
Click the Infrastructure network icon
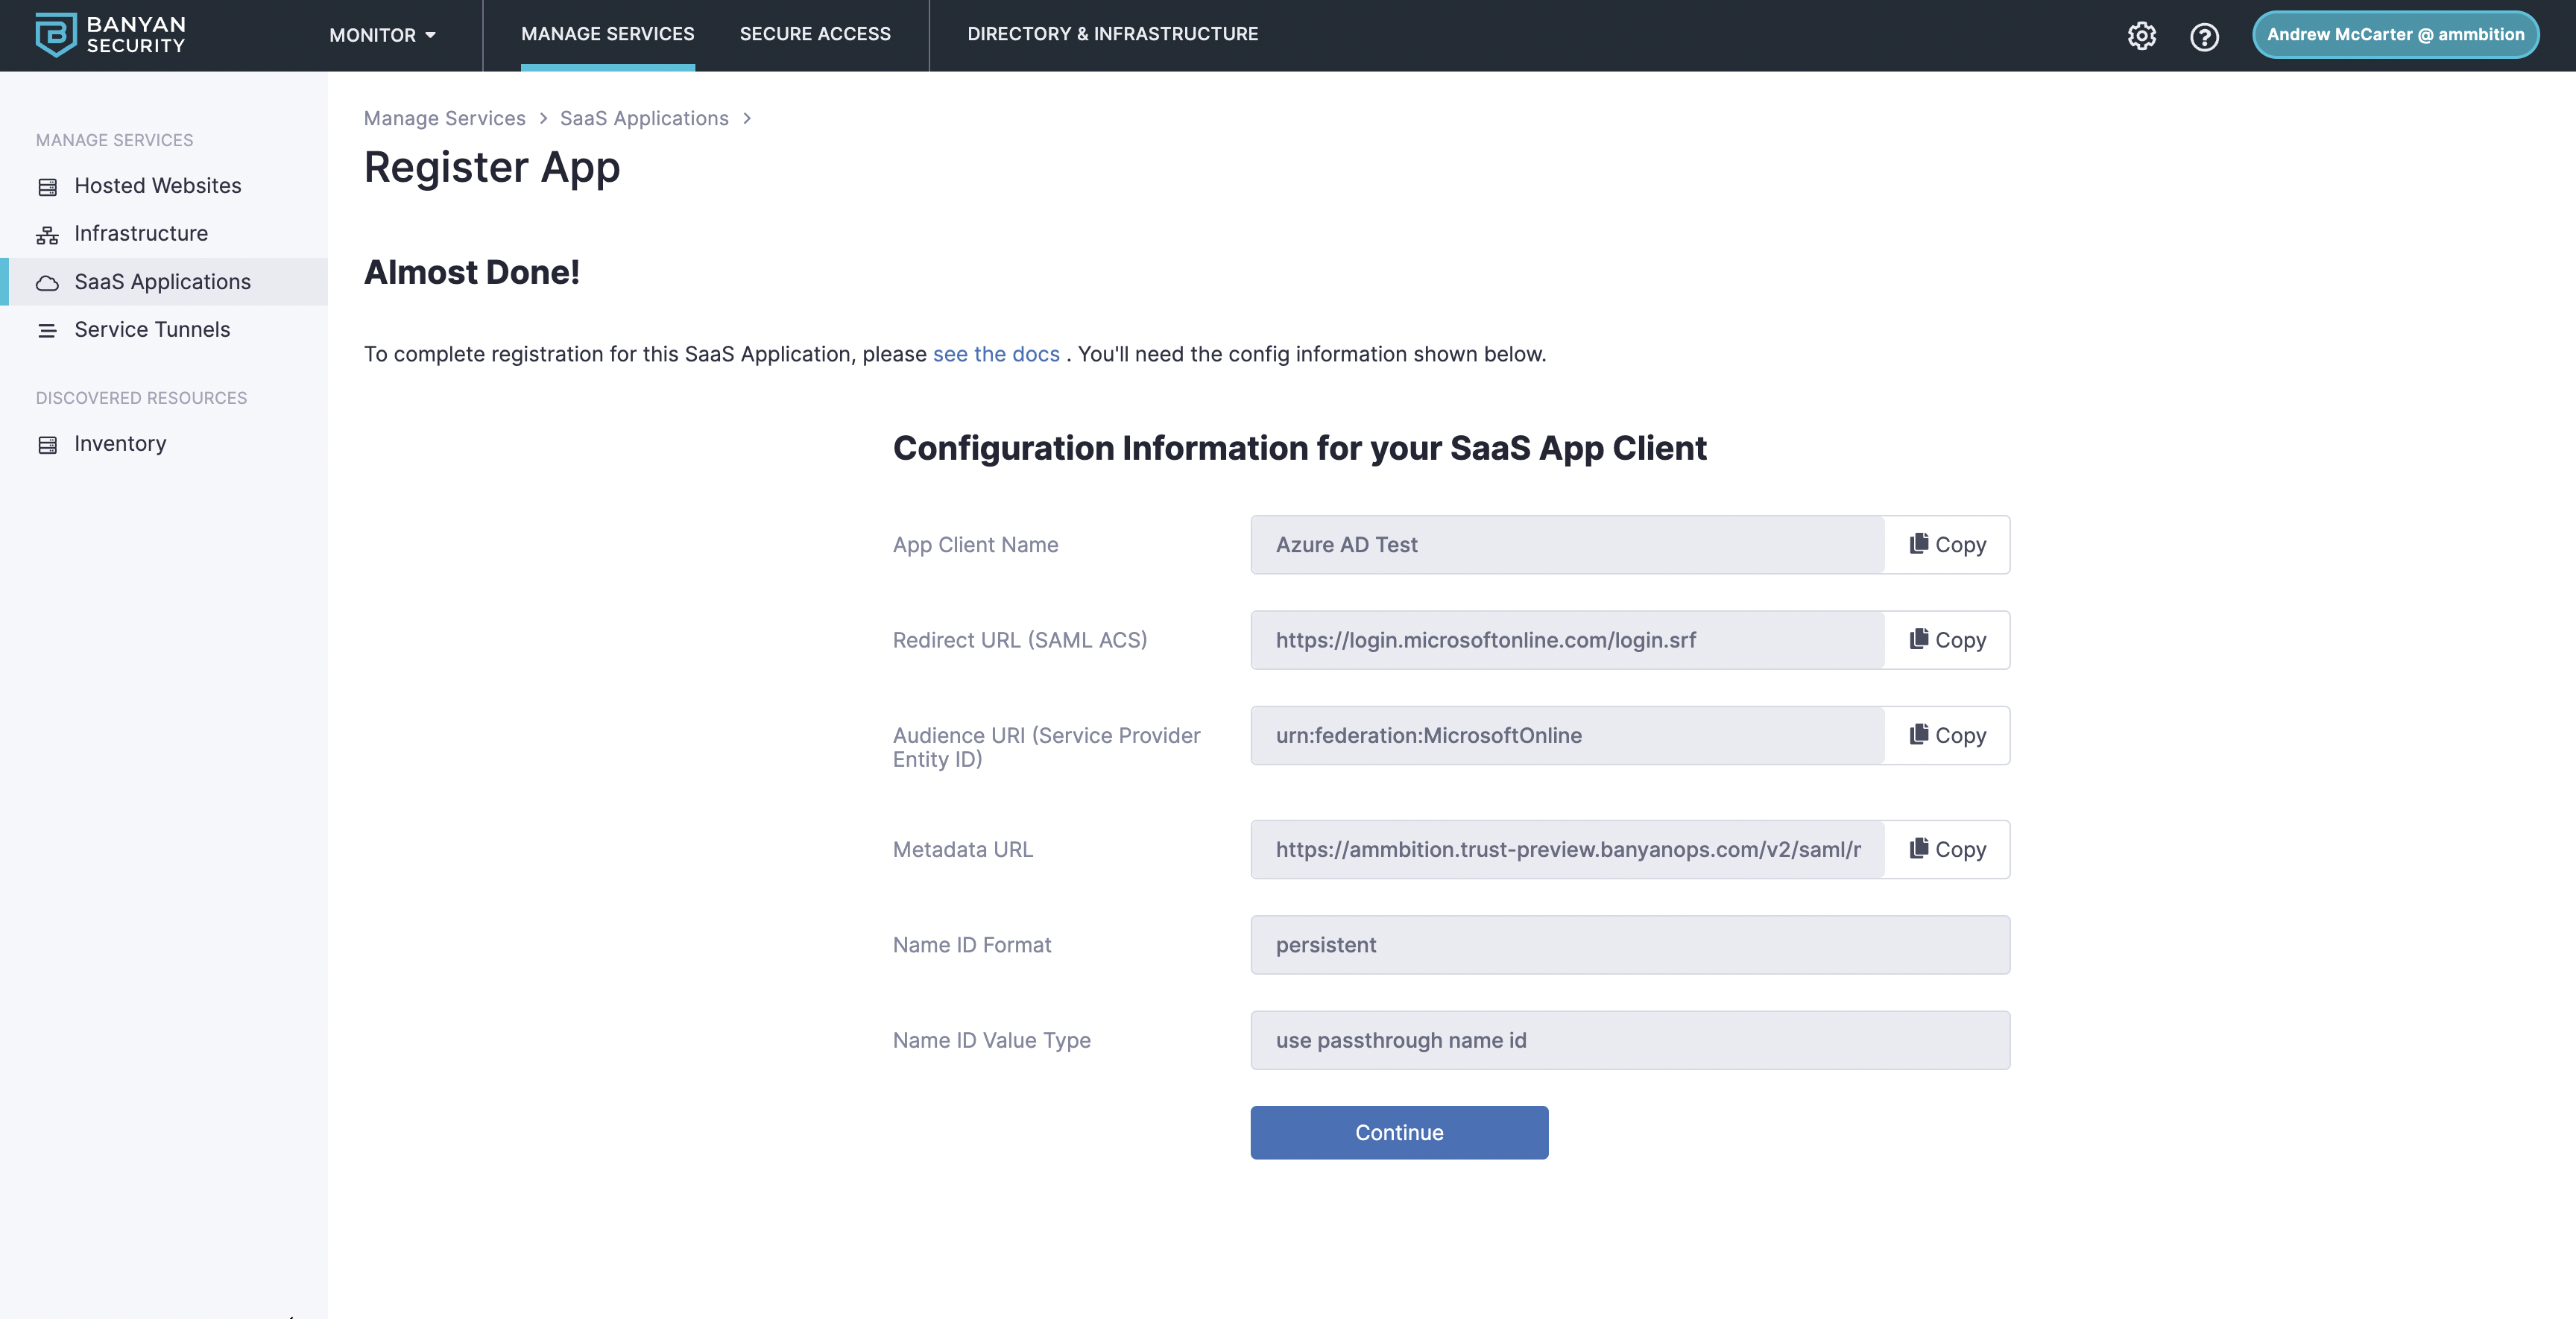tap(47, 235)
